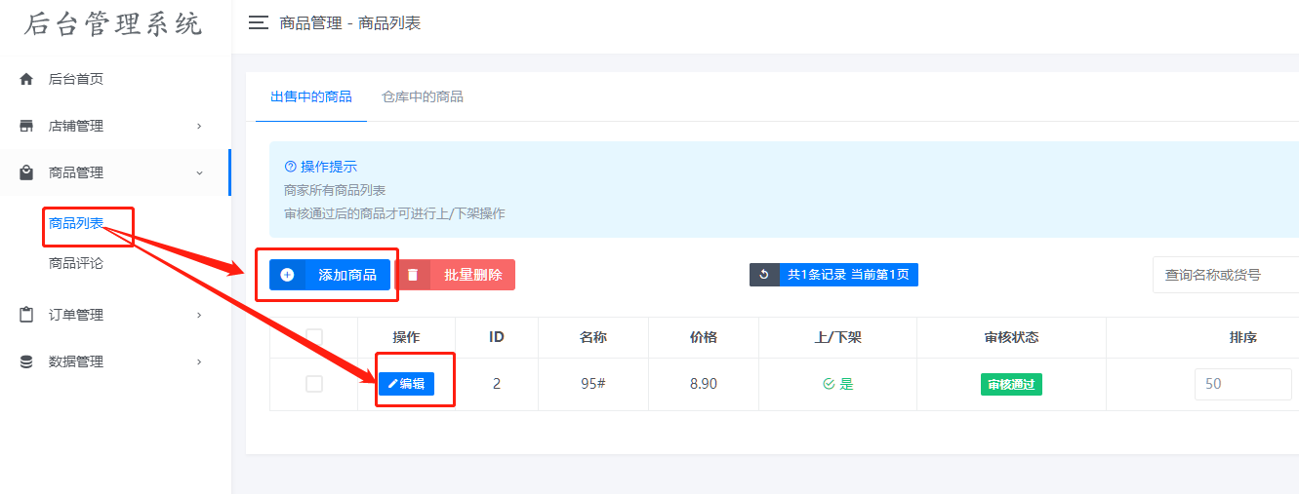The image size is (1299, 494).
Task: Click the 后台管理系统 logo title
Action: tap(114, 24)
